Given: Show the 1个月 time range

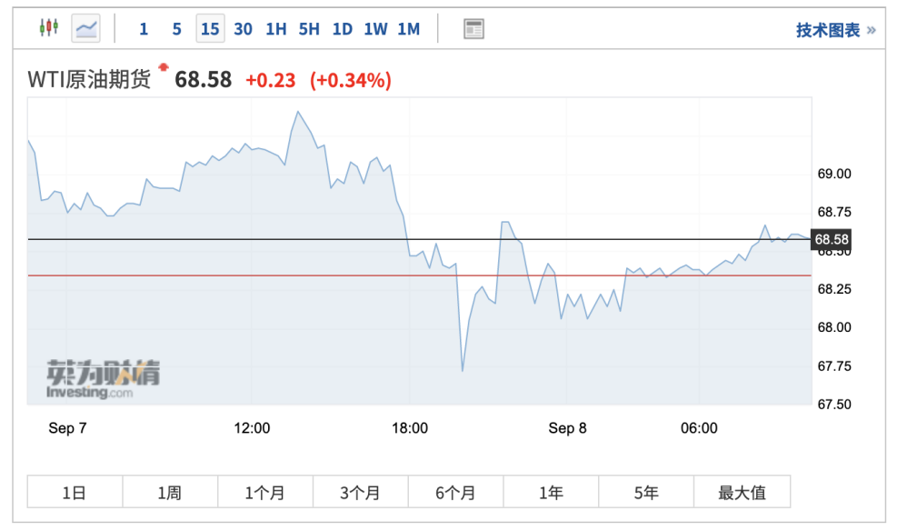Looking at the screenshot, I should pyautogui.click(x=265, y=493).
